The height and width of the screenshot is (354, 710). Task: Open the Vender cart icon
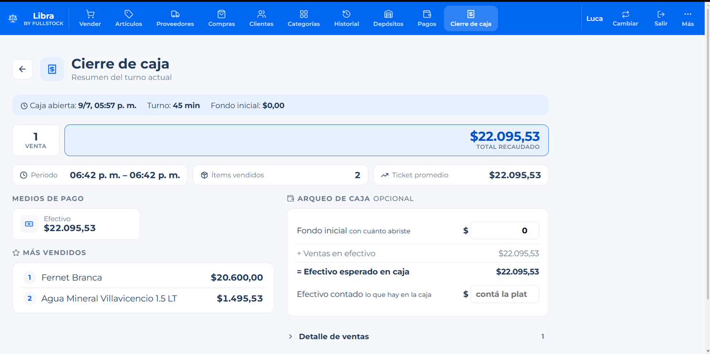pos(90,14)
